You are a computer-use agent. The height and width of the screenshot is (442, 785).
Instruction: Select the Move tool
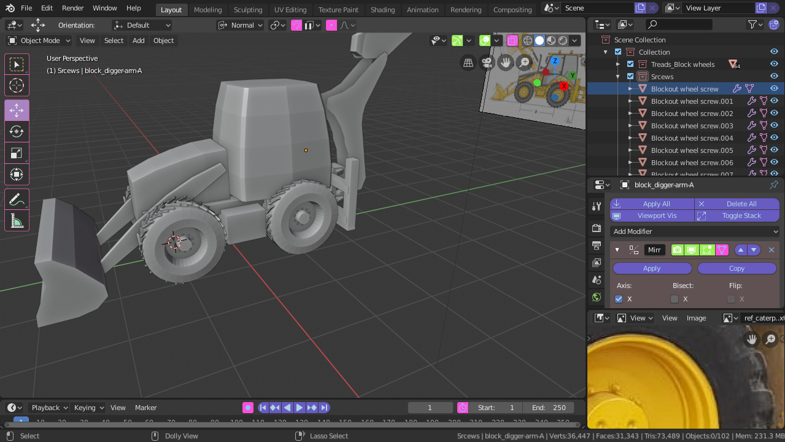point(17,110)
